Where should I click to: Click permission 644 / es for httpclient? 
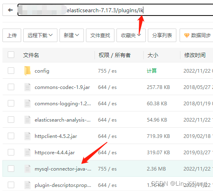click(x=108, y=136)
